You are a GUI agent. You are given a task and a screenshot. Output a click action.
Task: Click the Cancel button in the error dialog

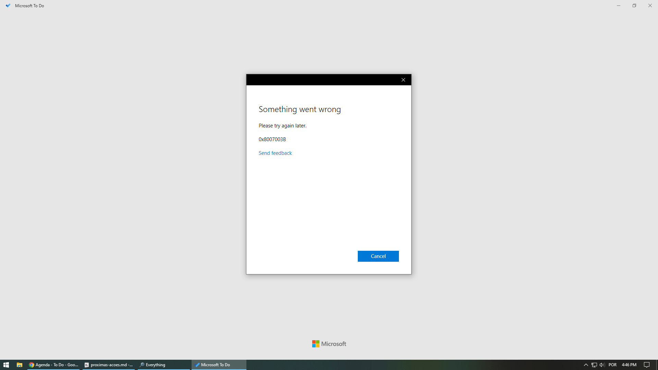[378, 256]
